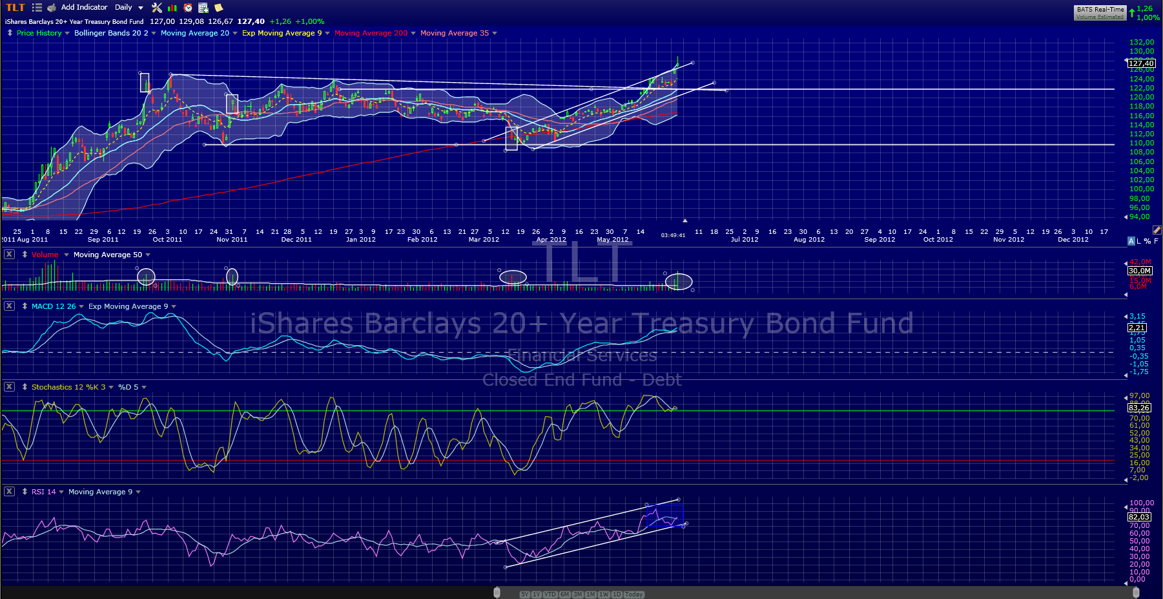The height and width of the screenshot is (599, 1163).
Task: Select arithmetic scale A toggle
Action: click(1131, 241)
